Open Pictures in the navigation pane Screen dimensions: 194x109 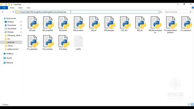[x=9, y=32]
